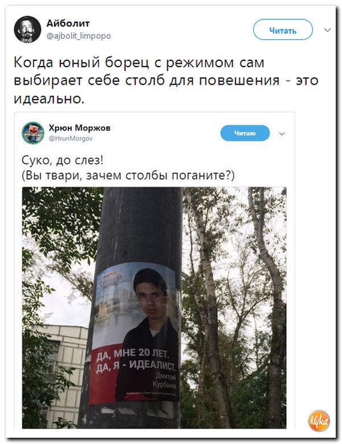Open Айболит's profile avatar
342x444 pixels.
[27, 30]
